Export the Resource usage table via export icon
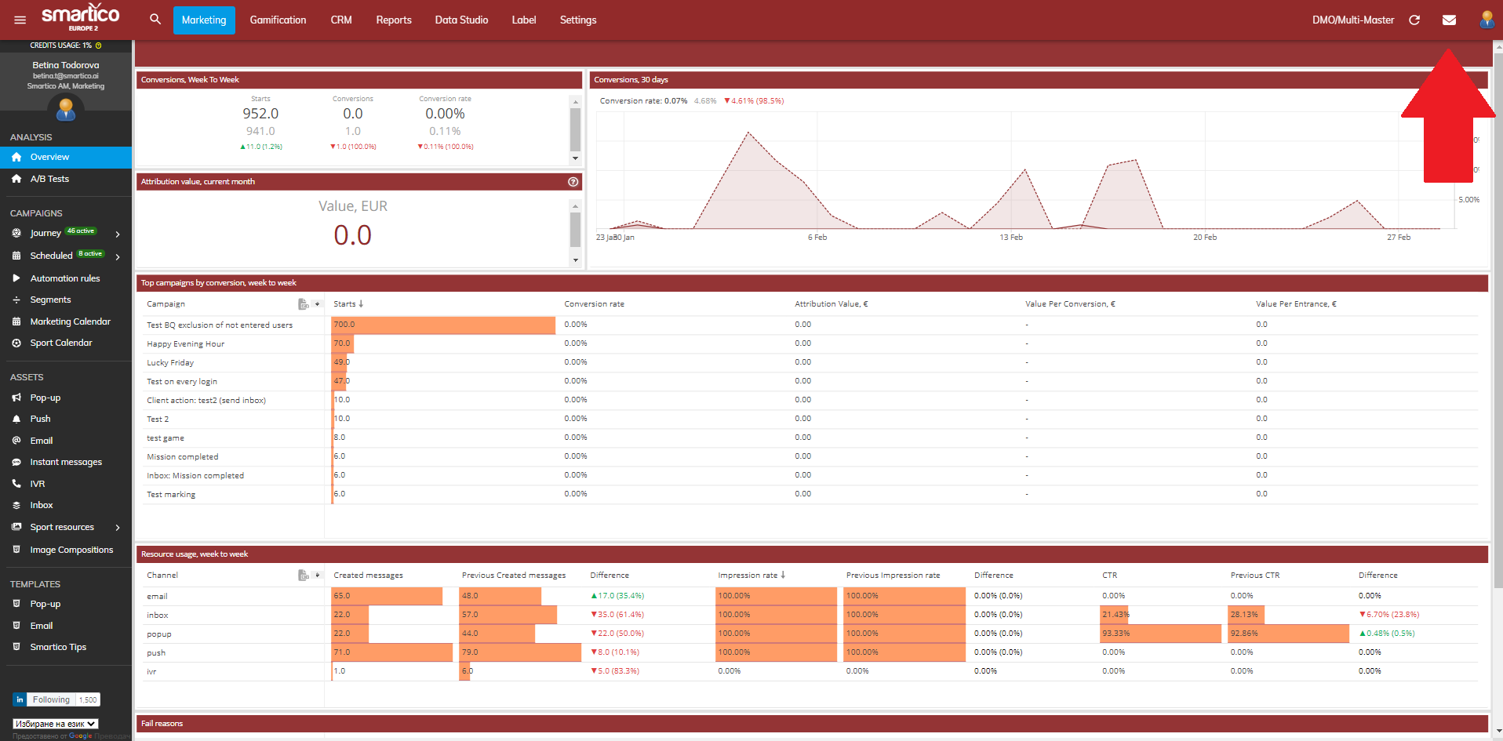Viewport: 1503px width, 741px height. pyautogui.click(x=304, y=576)
